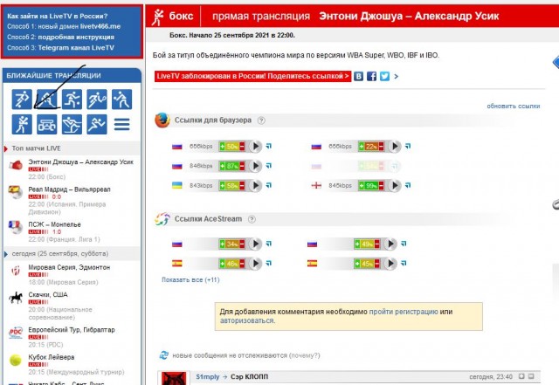The height and width of the screenshot is (385, 559).
Task: Open S1mply user profile link
Action: tap(208, 377)
